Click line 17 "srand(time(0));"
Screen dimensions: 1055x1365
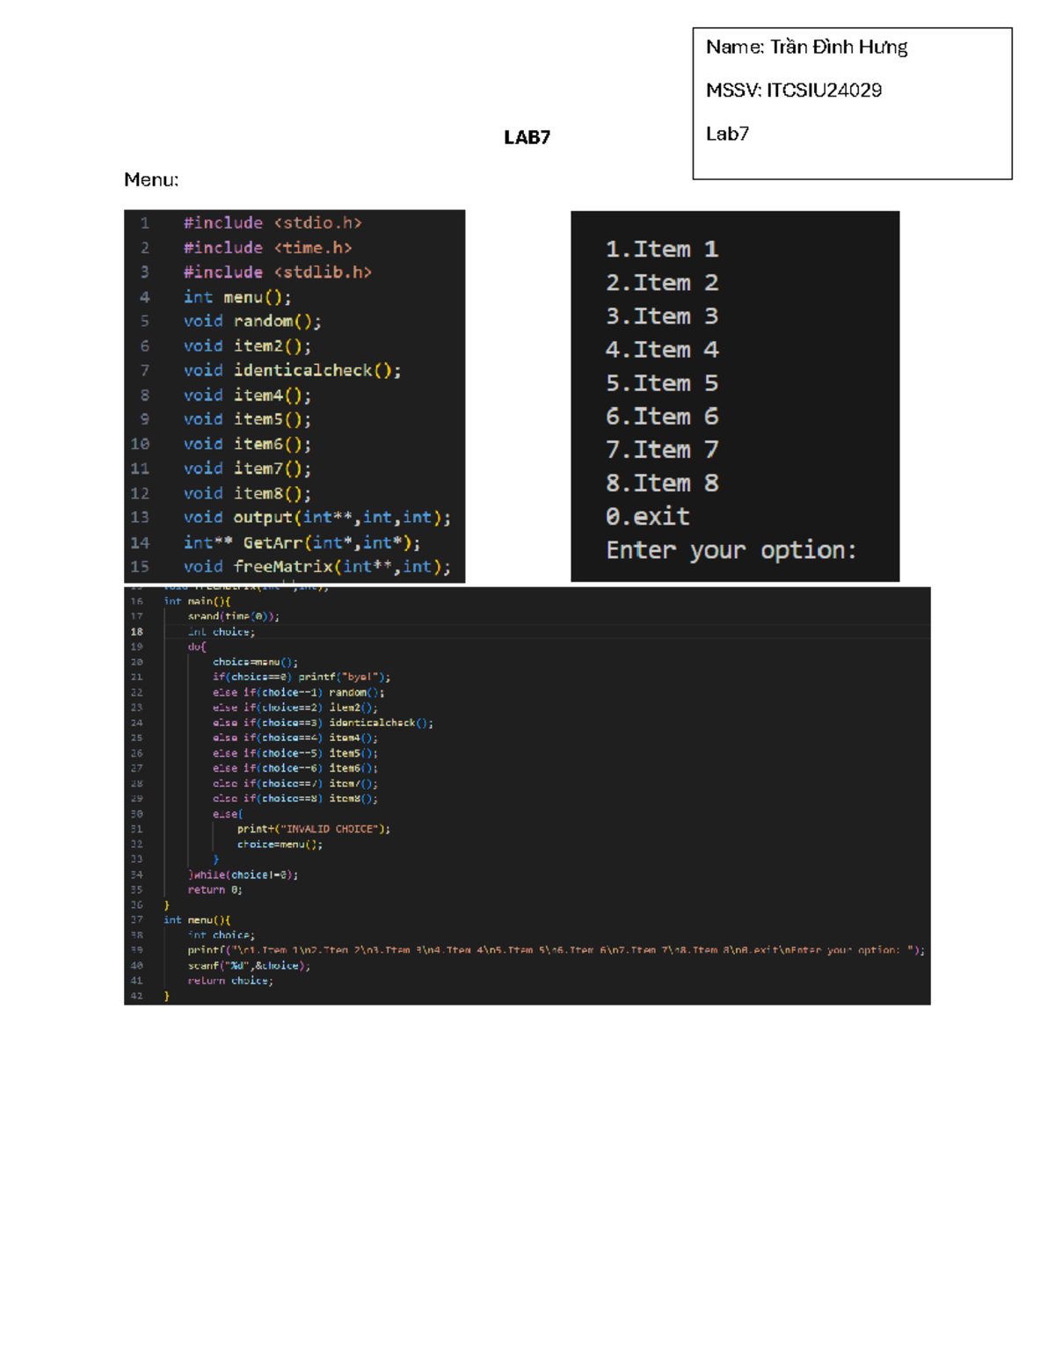[234, 616]
